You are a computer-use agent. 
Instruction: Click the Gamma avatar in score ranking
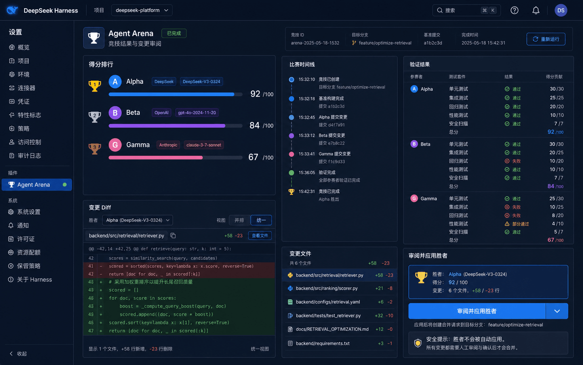[115, 145]
